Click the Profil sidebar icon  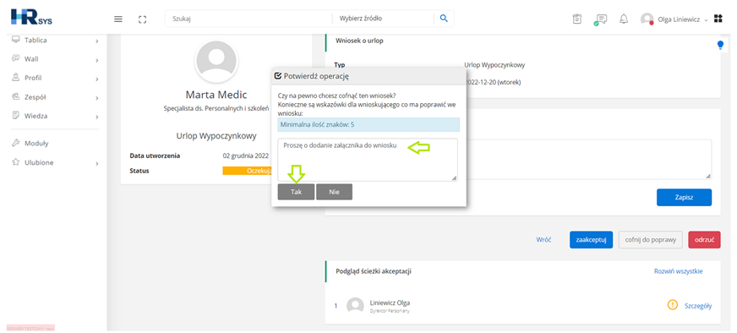pyautogui.click(x=15, y=78)
